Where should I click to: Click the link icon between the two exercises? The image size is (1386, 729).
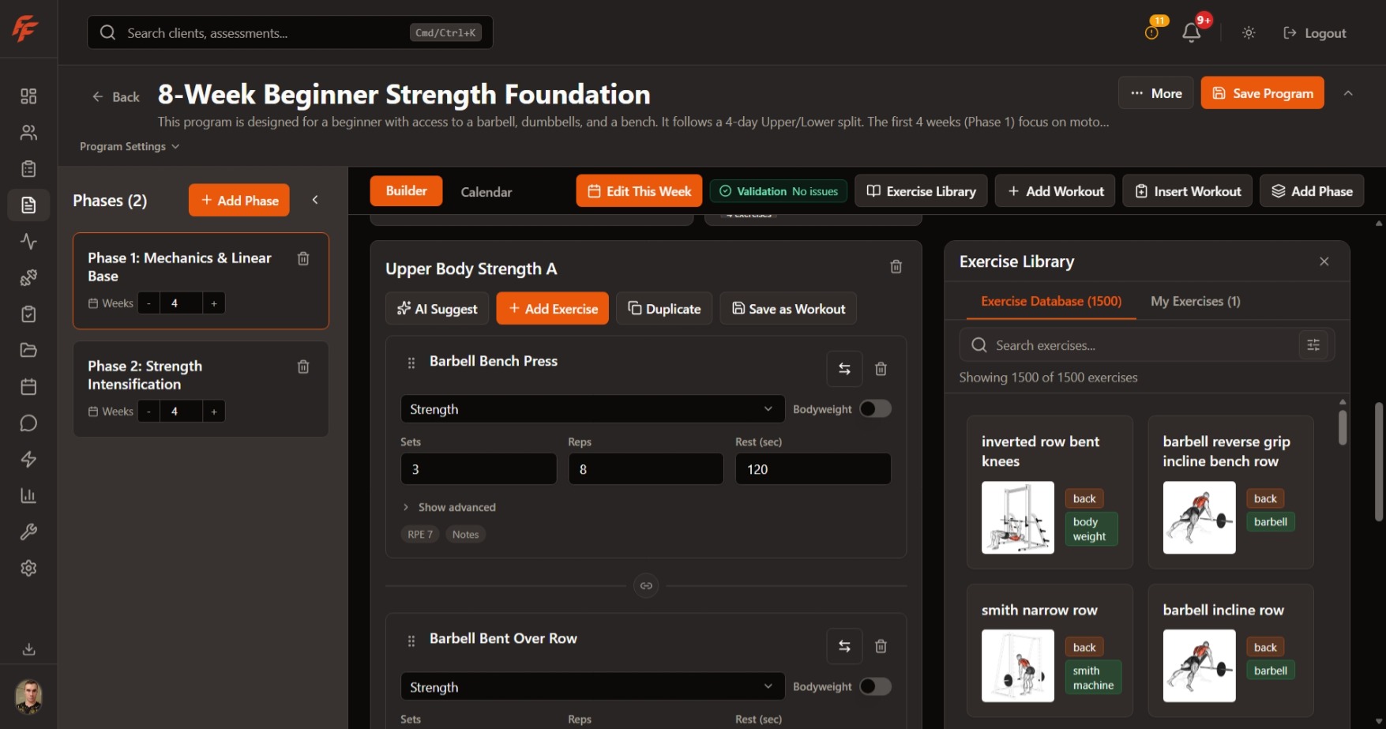point(645,585)
